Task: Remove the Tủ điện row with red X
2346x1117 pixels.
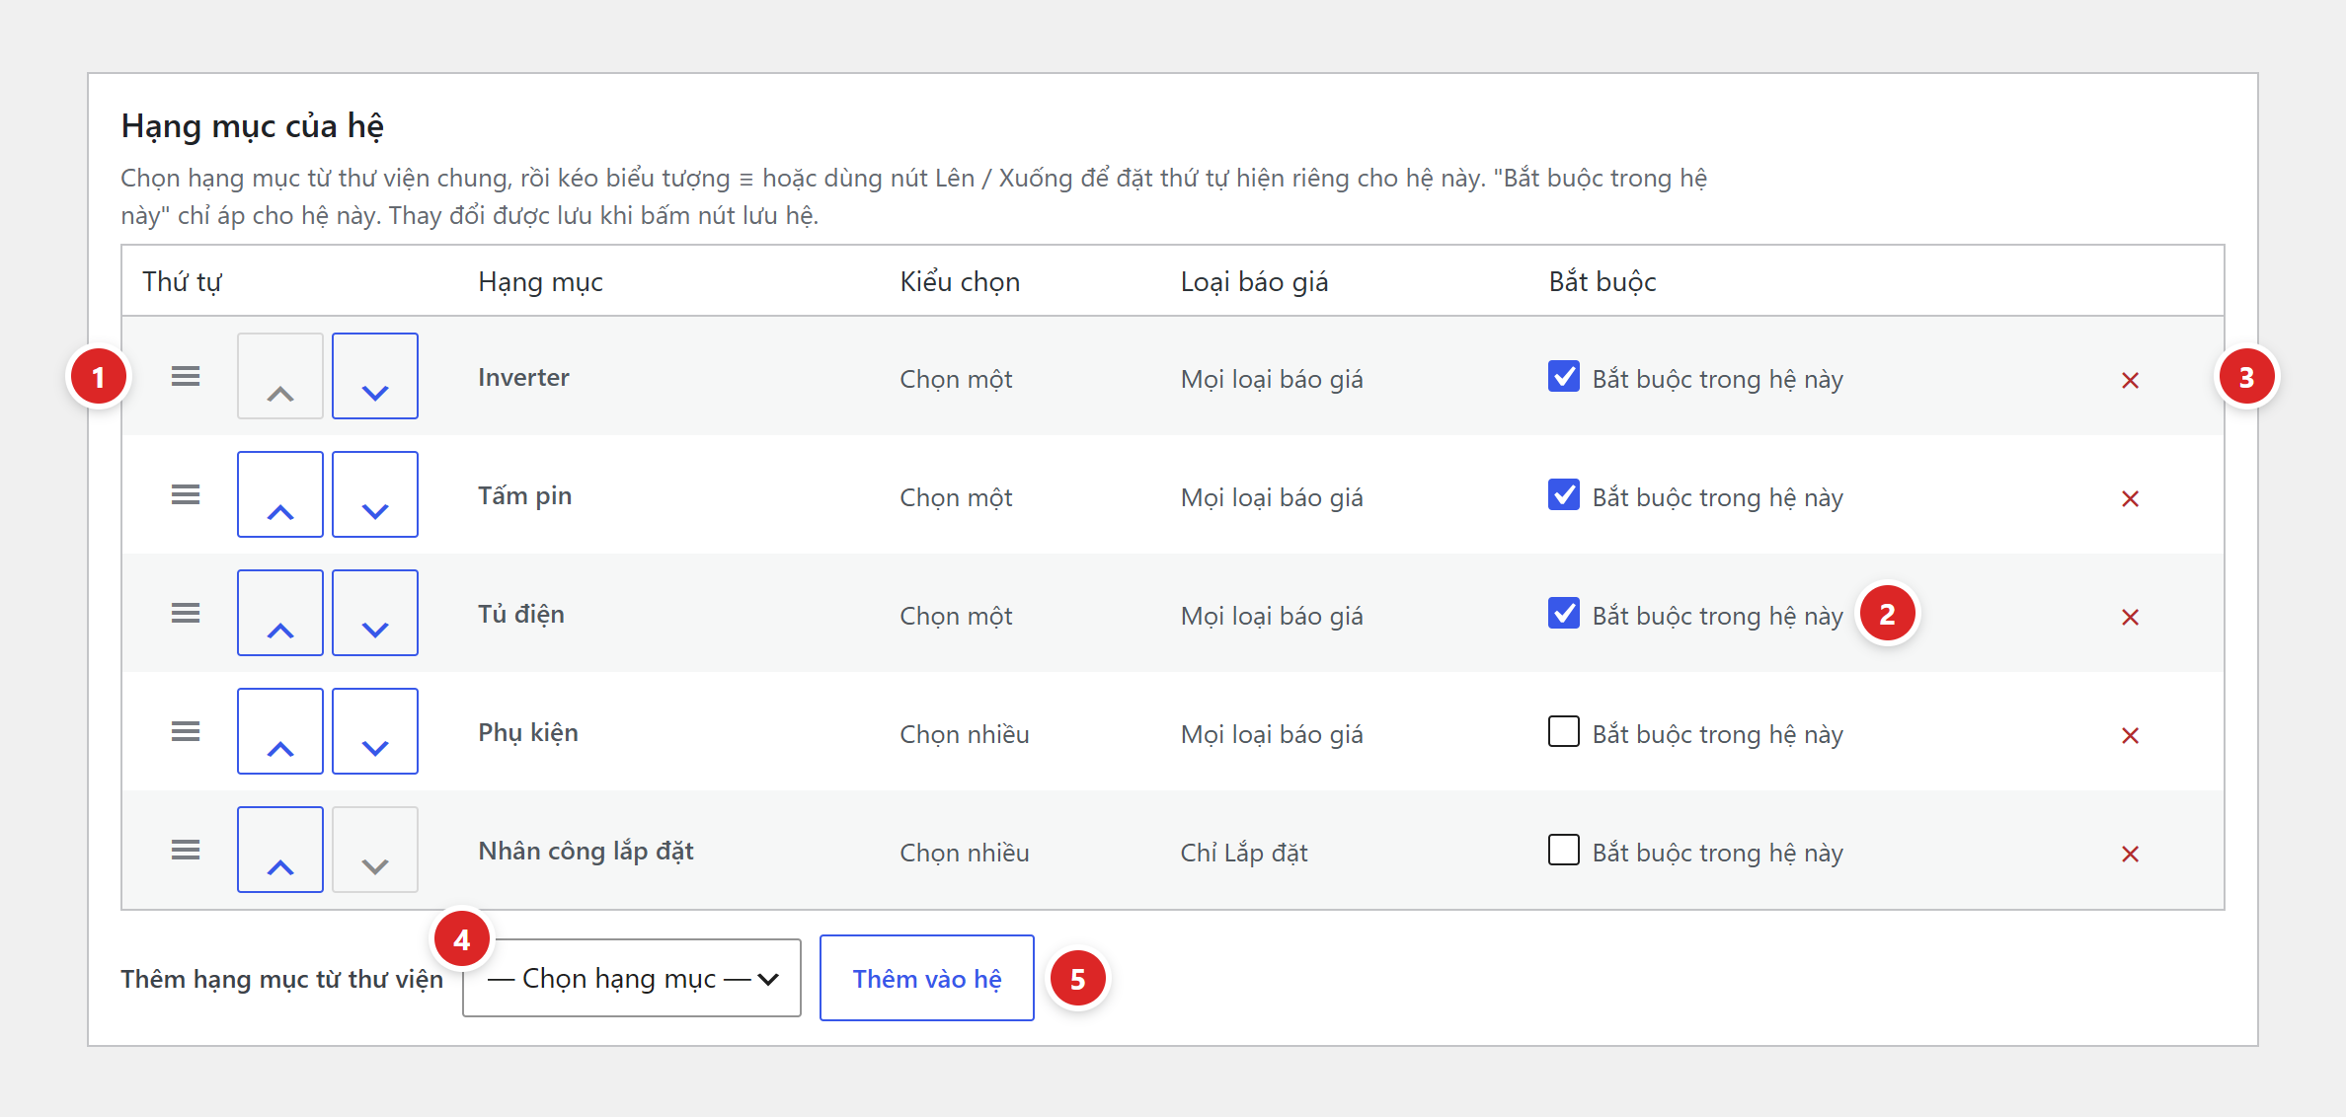Action: (x=2130, y=617)
